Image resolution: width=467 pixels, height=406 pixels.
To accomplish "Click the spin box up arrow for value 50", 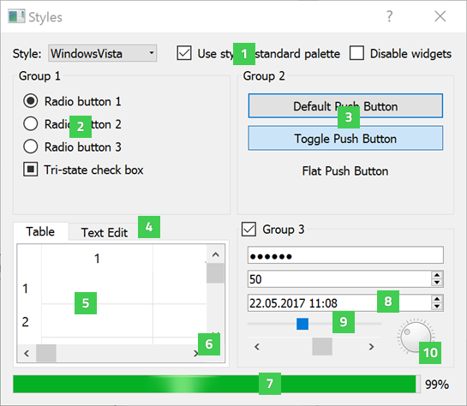I will coord(437,276).
